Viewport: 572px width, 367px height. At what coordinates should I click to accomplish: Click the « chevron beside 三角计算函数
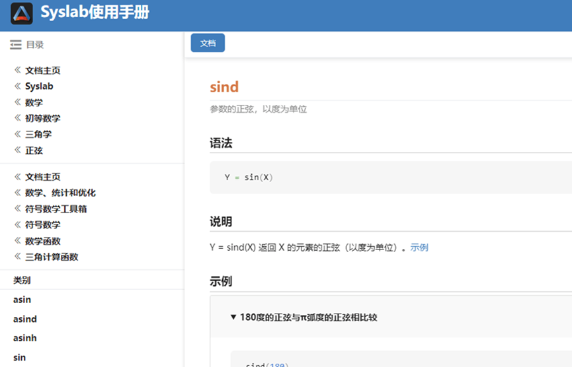coord(17,256)
